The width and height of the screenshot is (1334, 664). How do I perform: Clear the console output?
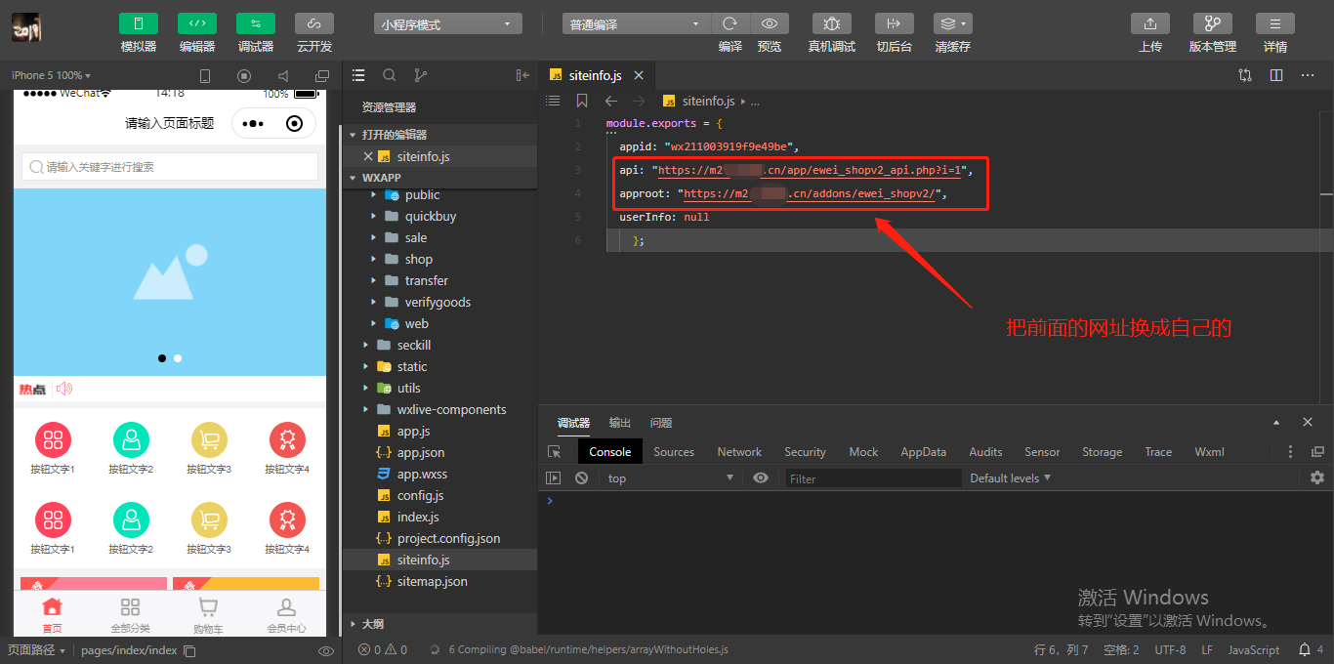pyautogui.click(x=582, y=478)
